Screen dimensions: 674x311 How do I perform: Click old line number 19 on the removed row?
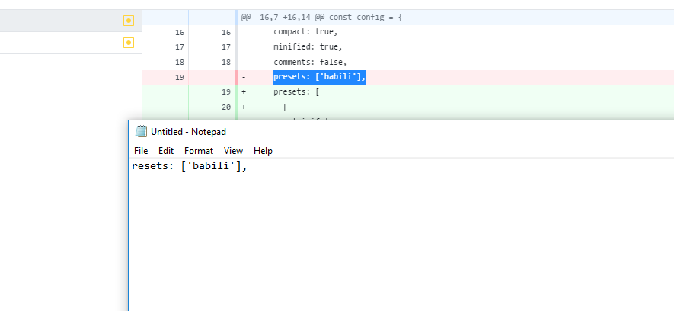tap(179, 78)
